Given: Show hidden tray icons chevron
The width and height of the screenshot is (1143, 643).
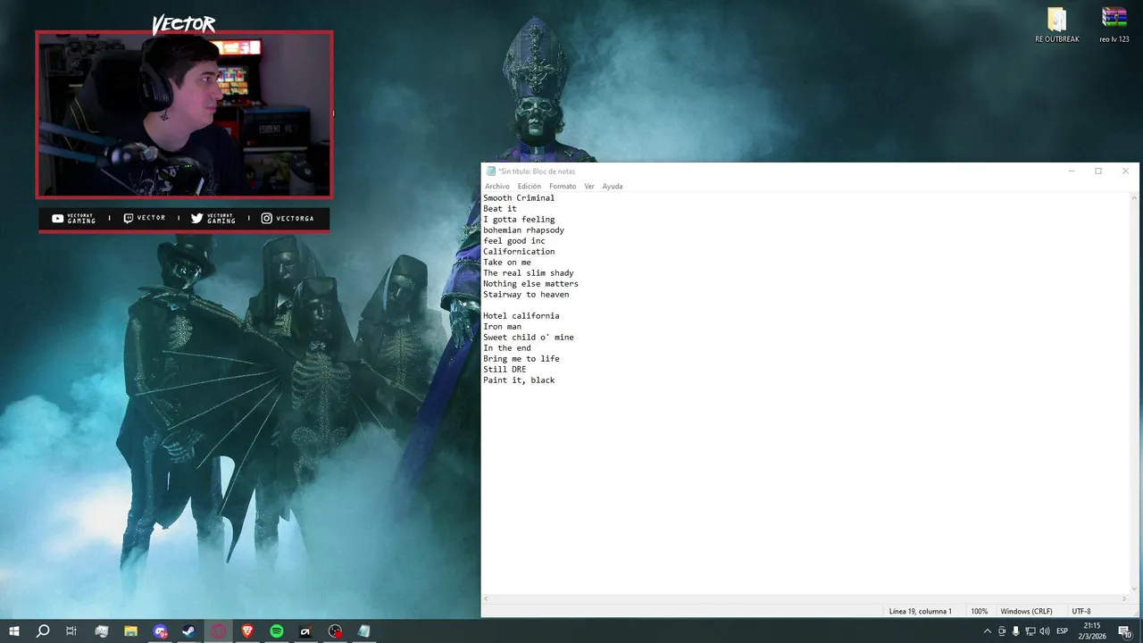Looking at the screenshot, I should pyautogui.click(x=987, y=631).
